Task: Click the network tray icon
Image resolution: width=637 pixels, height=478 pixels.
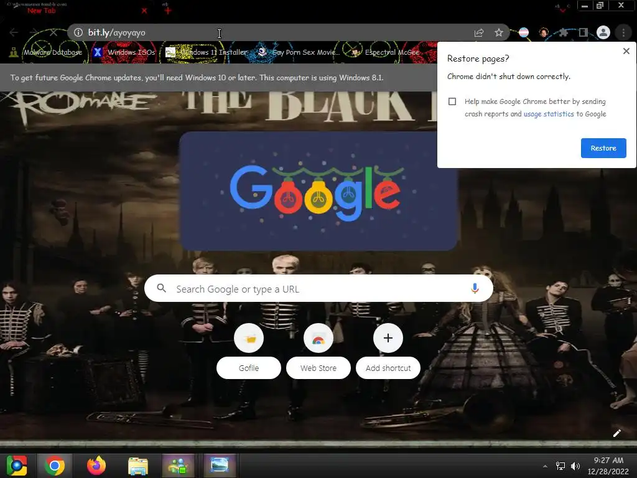Action: point(560,466)
